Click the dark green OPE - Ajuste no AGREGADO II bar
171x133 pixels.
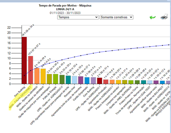(x=62, y=80)
